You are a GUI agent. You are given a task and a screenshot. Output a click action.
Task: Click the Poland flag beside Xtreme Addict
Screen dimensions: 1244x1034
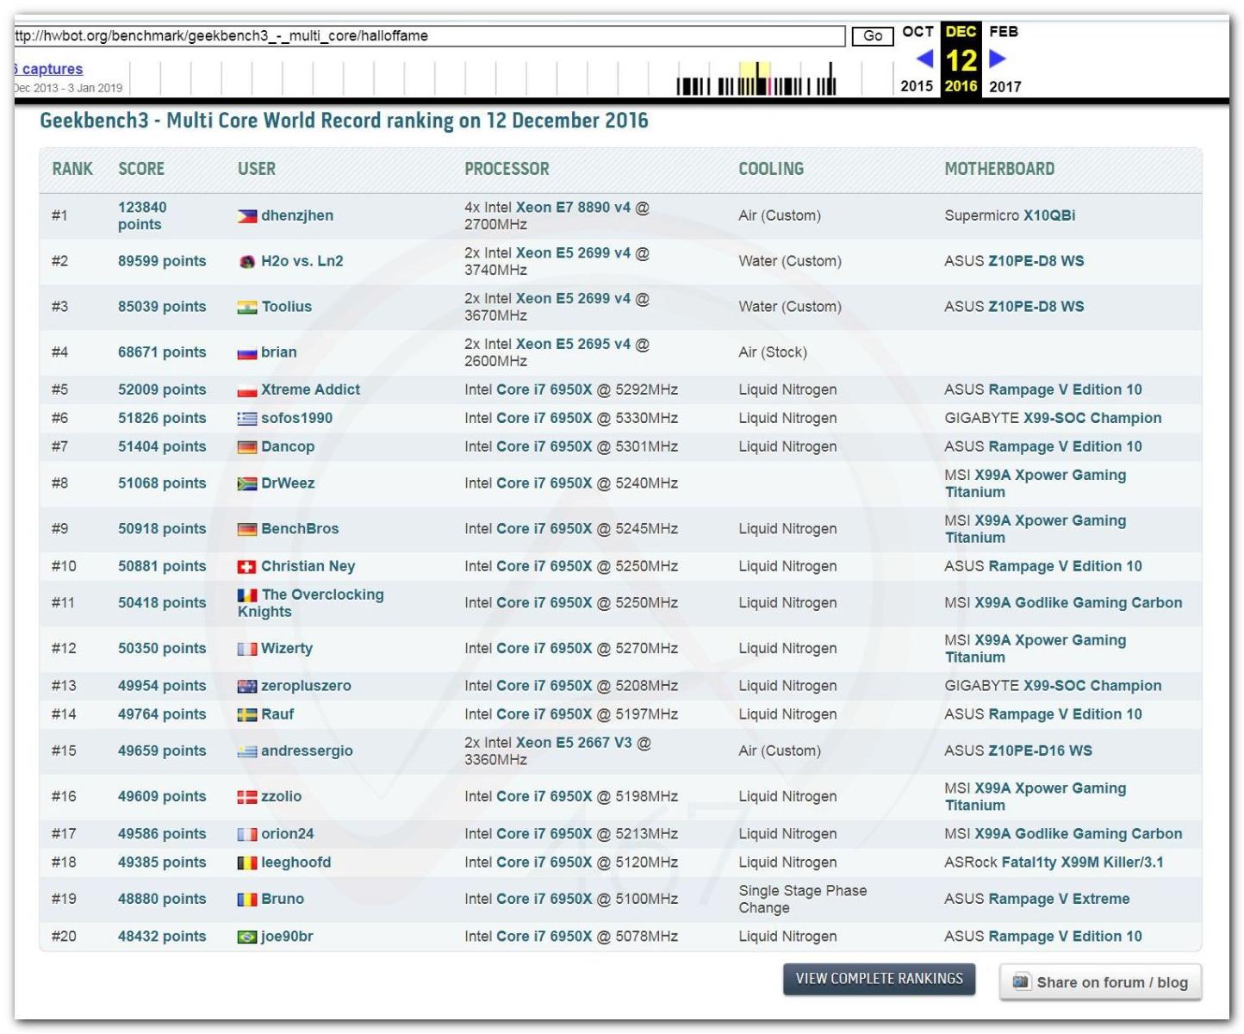[247, 390]
